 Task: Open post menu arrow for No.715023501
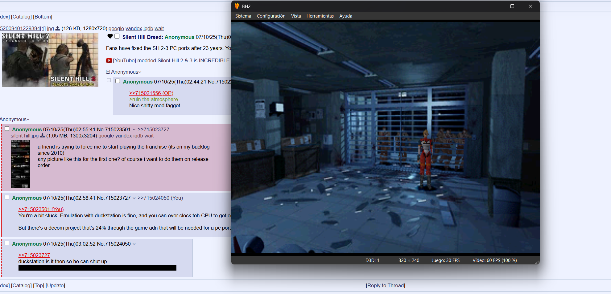tap(134, 130)
